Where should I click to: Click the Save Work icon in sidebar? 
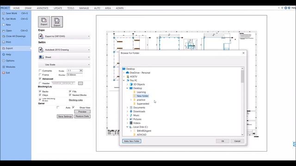4,13
